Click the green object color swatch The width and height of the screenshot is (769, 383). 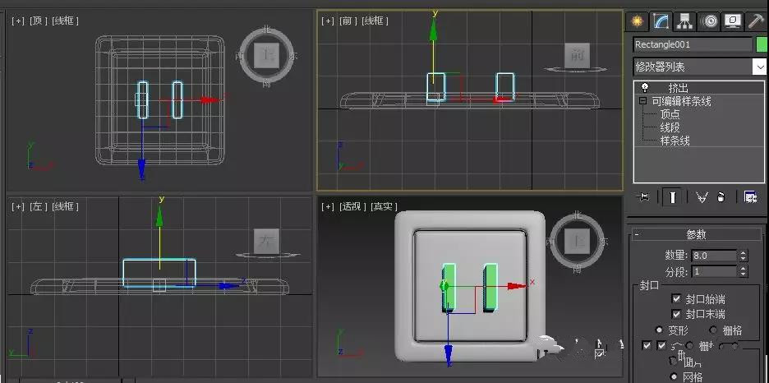(x=762, y=44)
